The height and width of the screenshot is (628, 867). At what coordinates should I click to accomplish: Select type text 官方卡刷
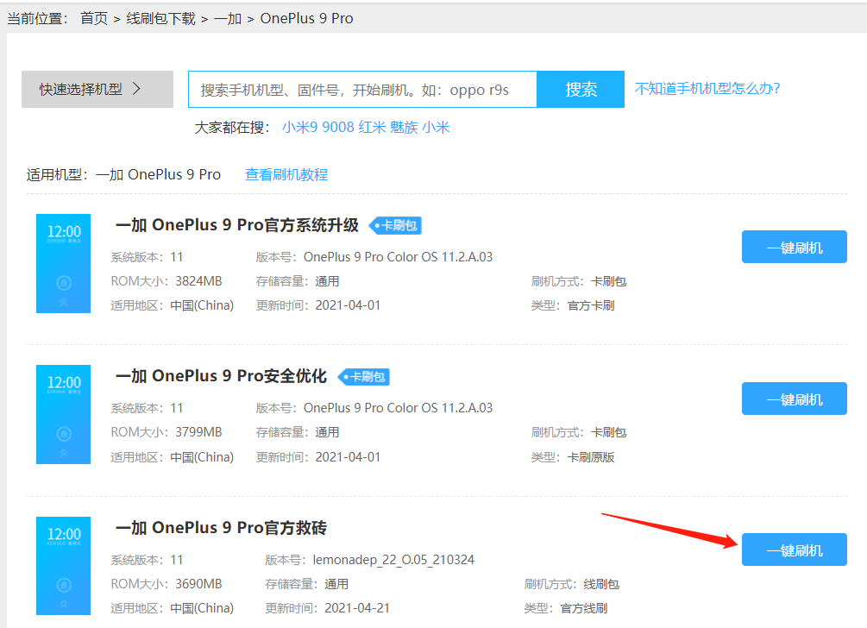[x=591, y=305]
